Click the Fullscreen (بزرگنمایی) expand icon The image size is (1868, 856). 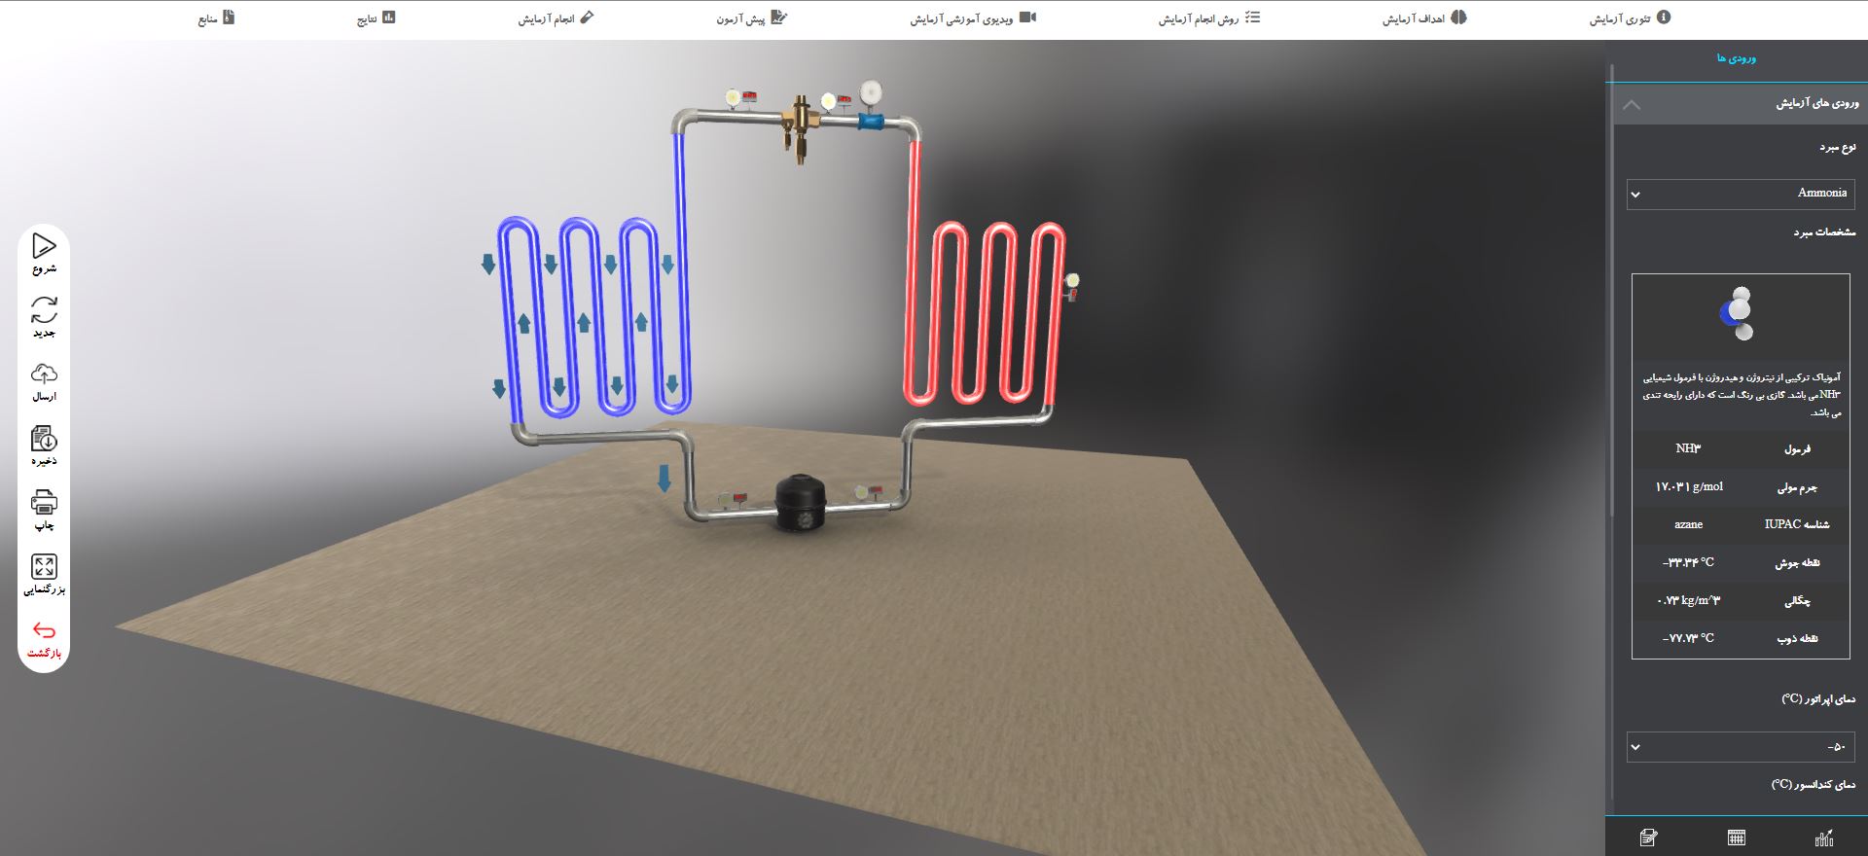click(x=44, y=567)
